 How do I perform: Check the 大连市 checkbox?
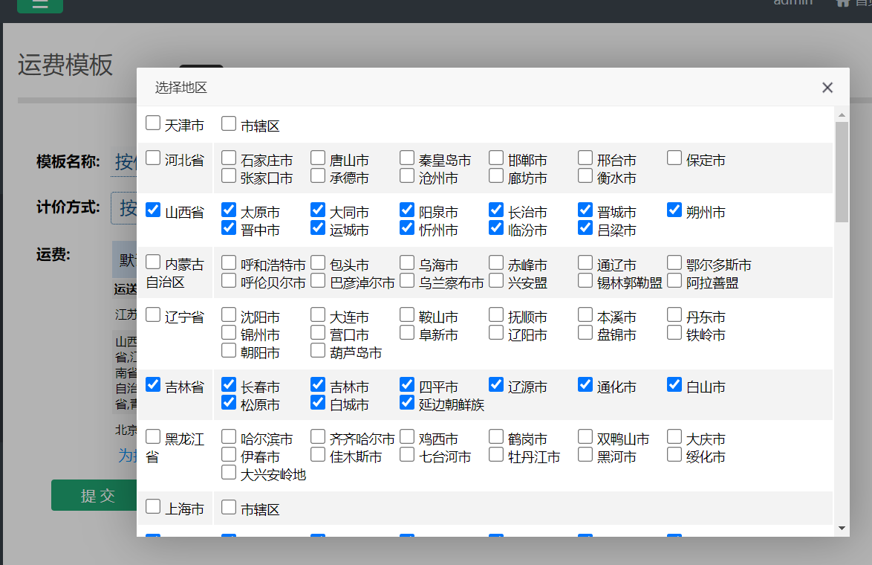coord(318,314)
